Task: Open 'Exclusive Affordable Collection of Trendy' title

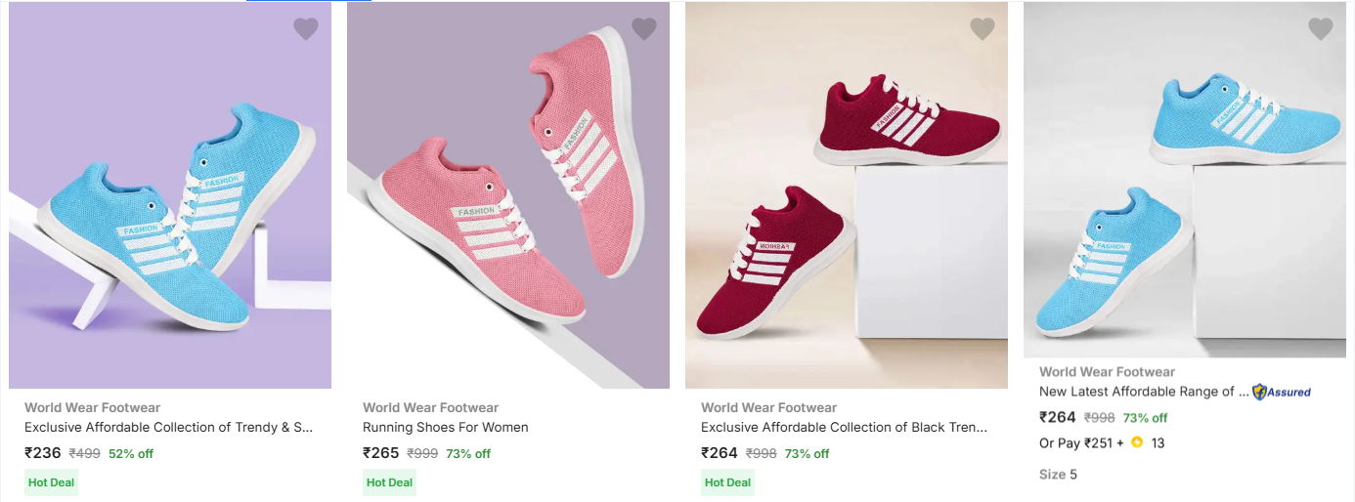Action: pyautogui.click(x=168, y=427)
